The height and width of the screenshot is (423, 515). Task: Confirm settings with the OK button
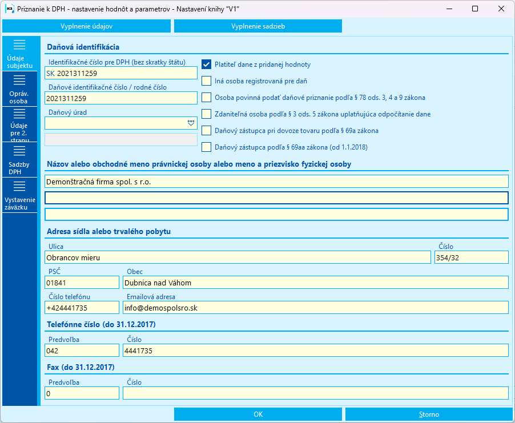tap(258, 414)
